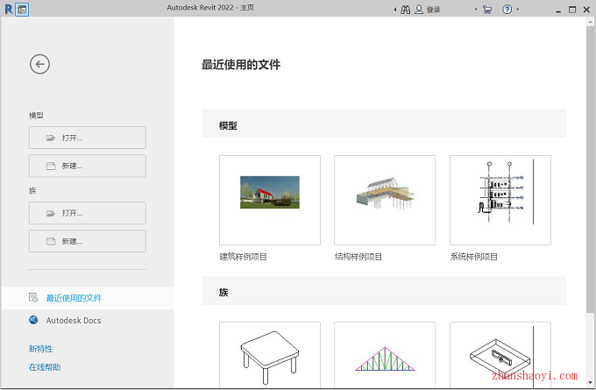Screen dimensions: 596x390
Task: Open a model via 模型 打开... button
Action: [88, 138]
